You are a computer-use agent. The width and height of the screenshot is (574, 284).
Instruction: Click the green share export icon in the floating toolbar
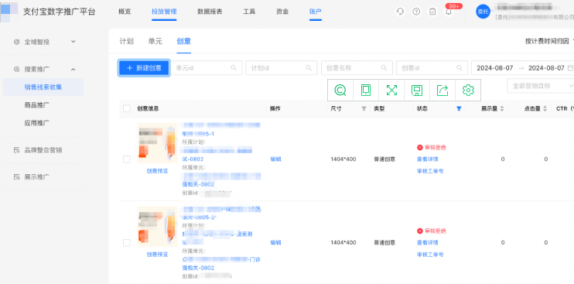(442, 90)
